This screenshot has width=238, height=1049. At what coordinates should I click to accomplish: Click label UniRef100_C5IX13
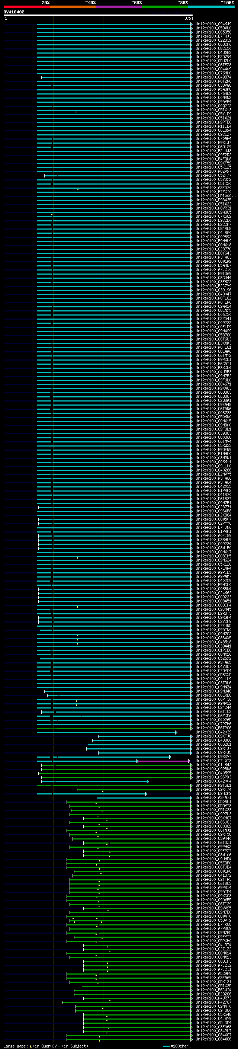(x=213, y=110)
